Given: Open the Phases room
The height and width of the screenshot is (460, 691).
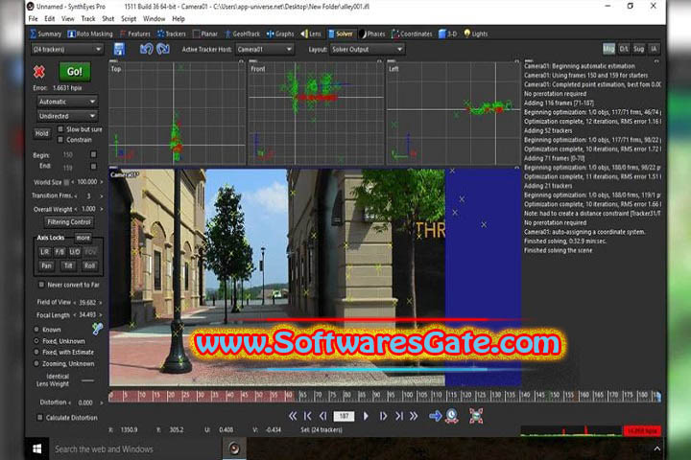Looking at the screenshot, I should tap(372, 34).
